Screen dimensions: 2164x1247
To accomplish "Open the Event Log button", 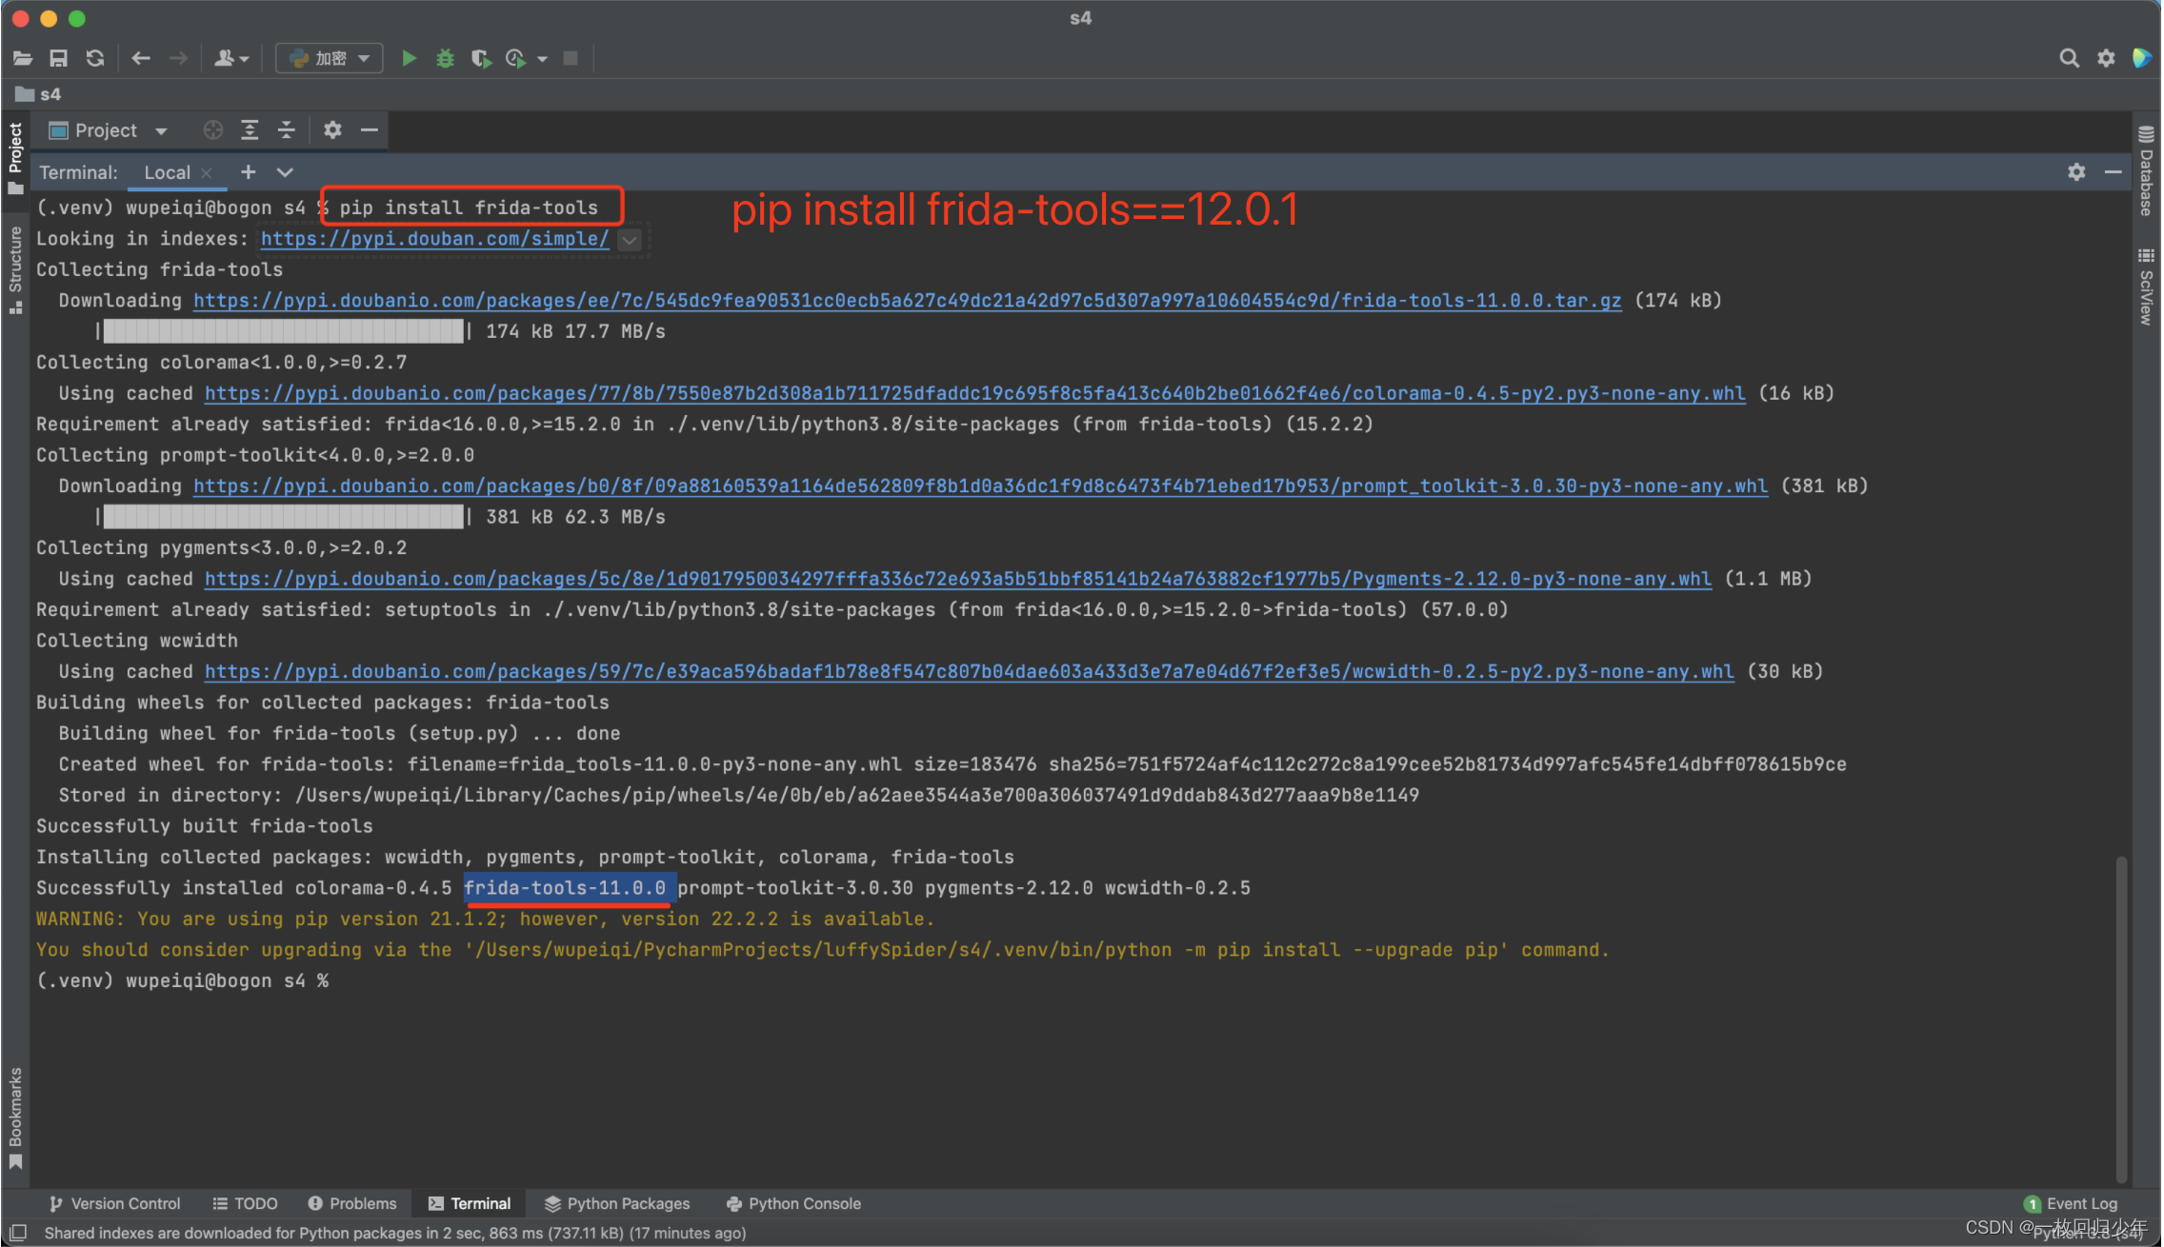I will pos(2071,1203).
